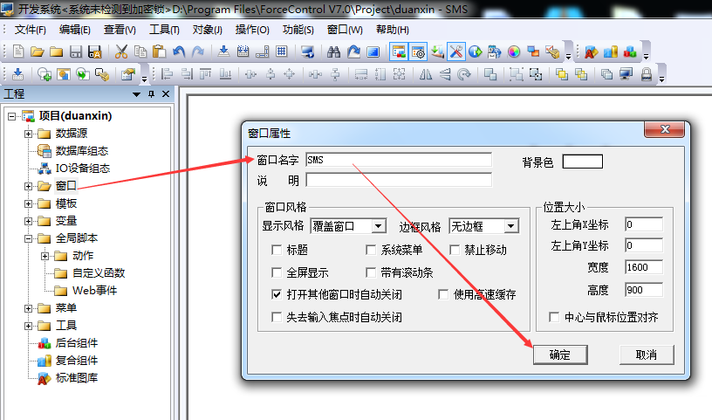Click the 说明 input field

pyautogui.click(x=399, y=181)
